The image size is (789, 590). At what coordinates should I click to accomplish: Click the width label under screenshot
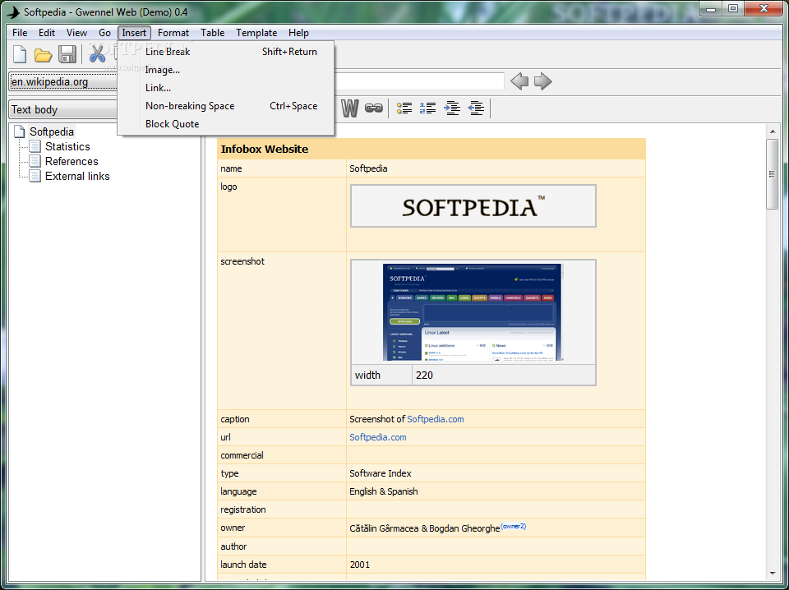tap(367, 375)
